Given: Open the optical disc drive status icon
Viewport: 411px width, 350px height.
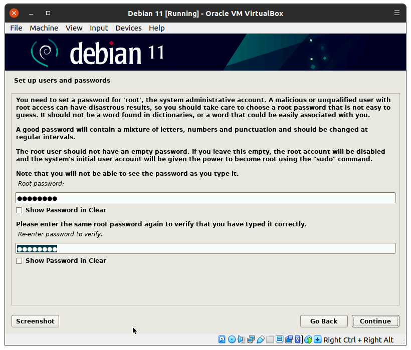Looking at the screenshot, I should (232, 339).
